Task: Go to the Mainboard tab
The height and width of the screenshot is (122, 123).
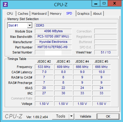Action: coord(39,14)
